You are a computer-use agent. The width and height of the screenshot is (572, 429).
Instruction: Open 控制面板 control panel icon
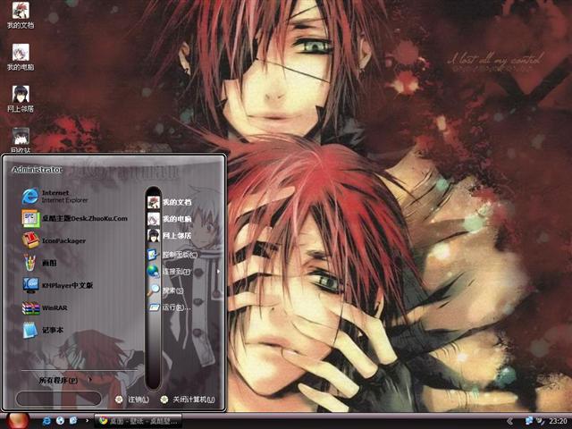point(153,254)
